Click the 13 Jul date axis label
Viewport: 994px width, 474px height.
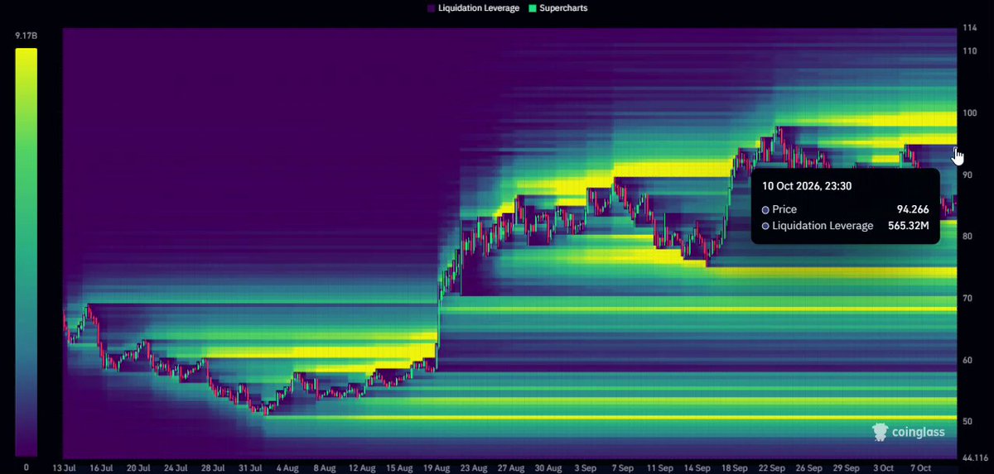64,467
